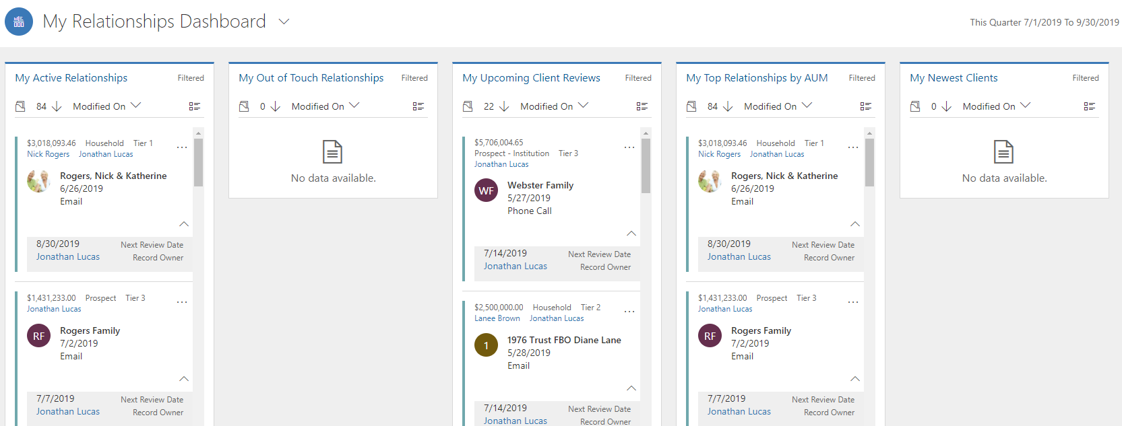Toggle sort arrow in My Upcoming Client Reviews

click(504, 106)
